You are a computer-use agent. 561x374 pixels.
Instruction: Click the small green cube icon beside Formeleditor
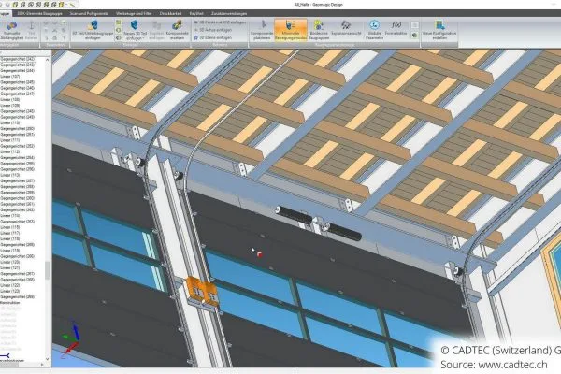point(414,36)
